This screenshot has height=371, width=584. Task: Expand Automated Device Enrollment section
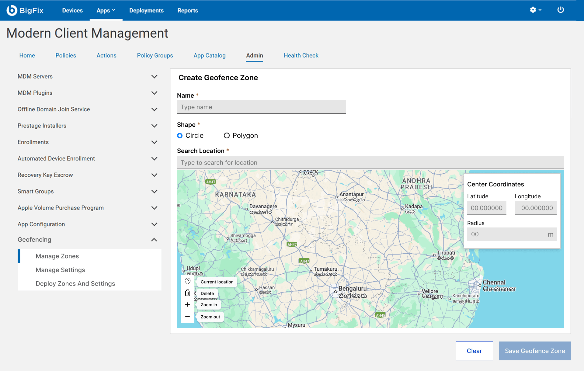pos(154,158)
